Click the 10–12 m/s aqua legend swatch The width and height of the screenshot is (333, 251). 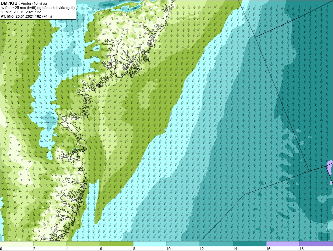click(x=183, y=244)
